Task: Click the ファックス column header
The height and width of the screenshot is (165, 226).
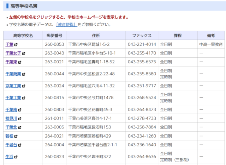Action: tap(142, 36)
